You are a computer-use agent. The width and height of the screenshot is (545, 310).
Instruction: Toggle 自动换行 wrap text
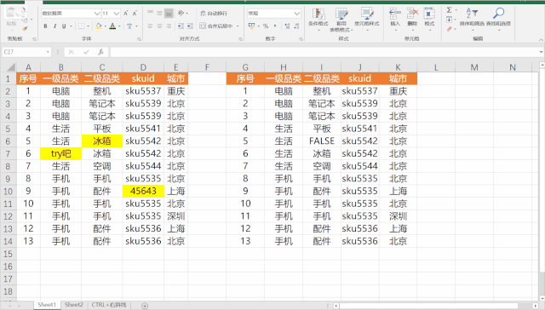point(214,14)
